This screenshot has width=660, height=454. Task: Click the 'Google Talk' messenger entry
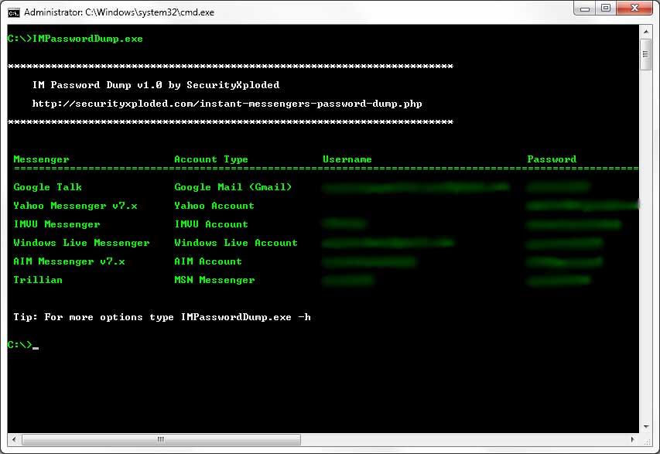coord(47,187)
